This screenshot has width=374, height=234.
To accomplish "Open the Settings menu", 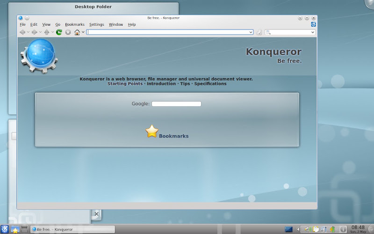I will click(97, 24).
